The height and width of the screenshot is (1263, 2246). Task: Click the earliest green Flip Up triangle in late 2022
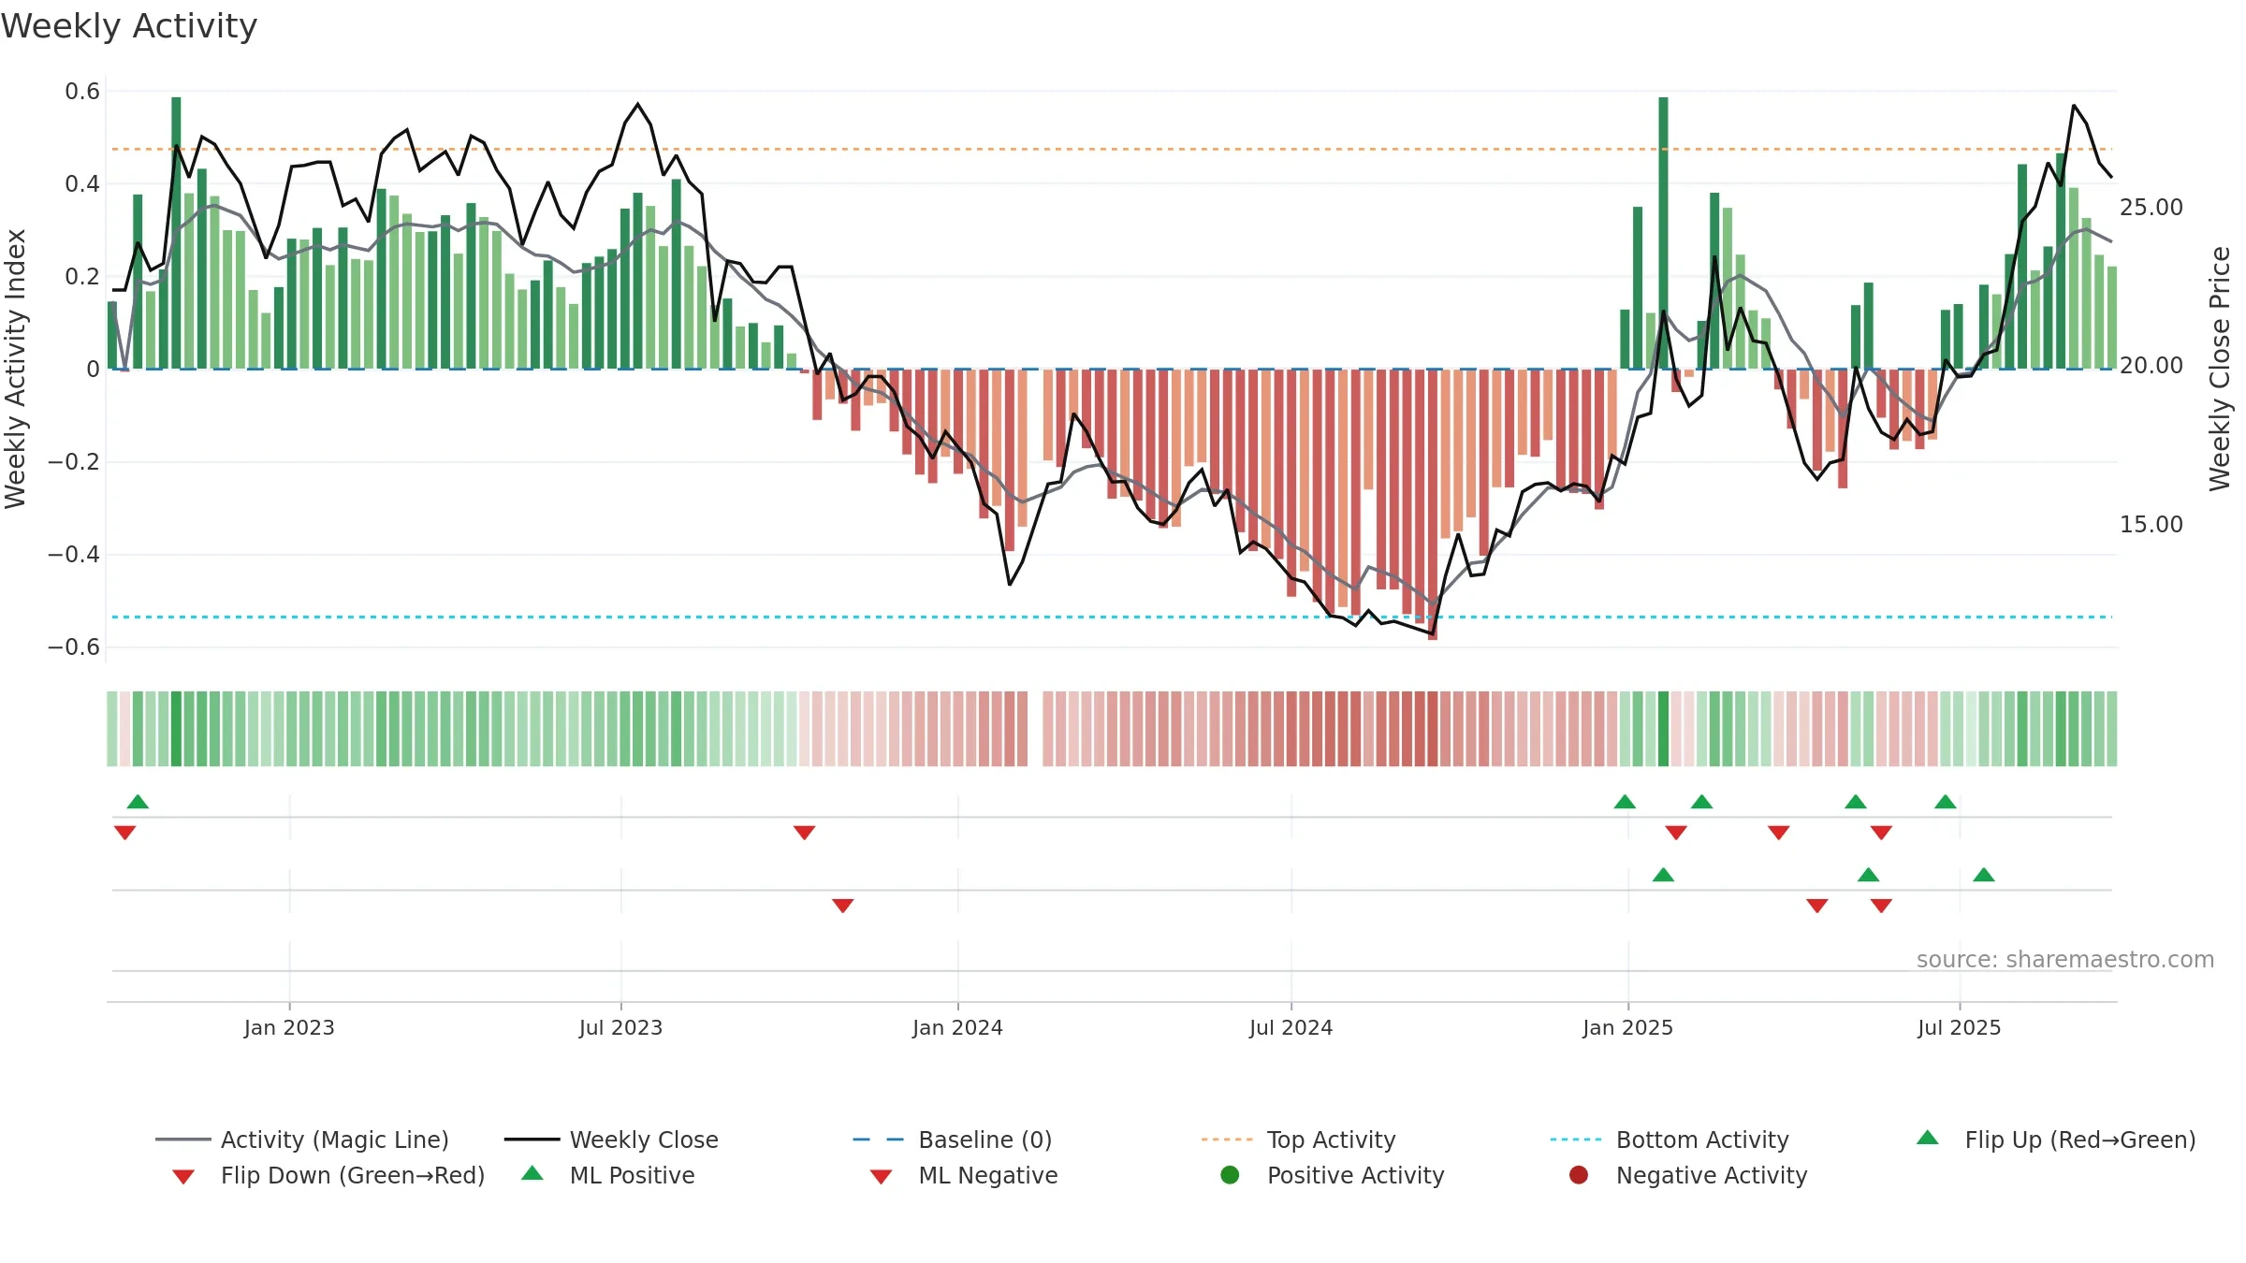(138, 802)
